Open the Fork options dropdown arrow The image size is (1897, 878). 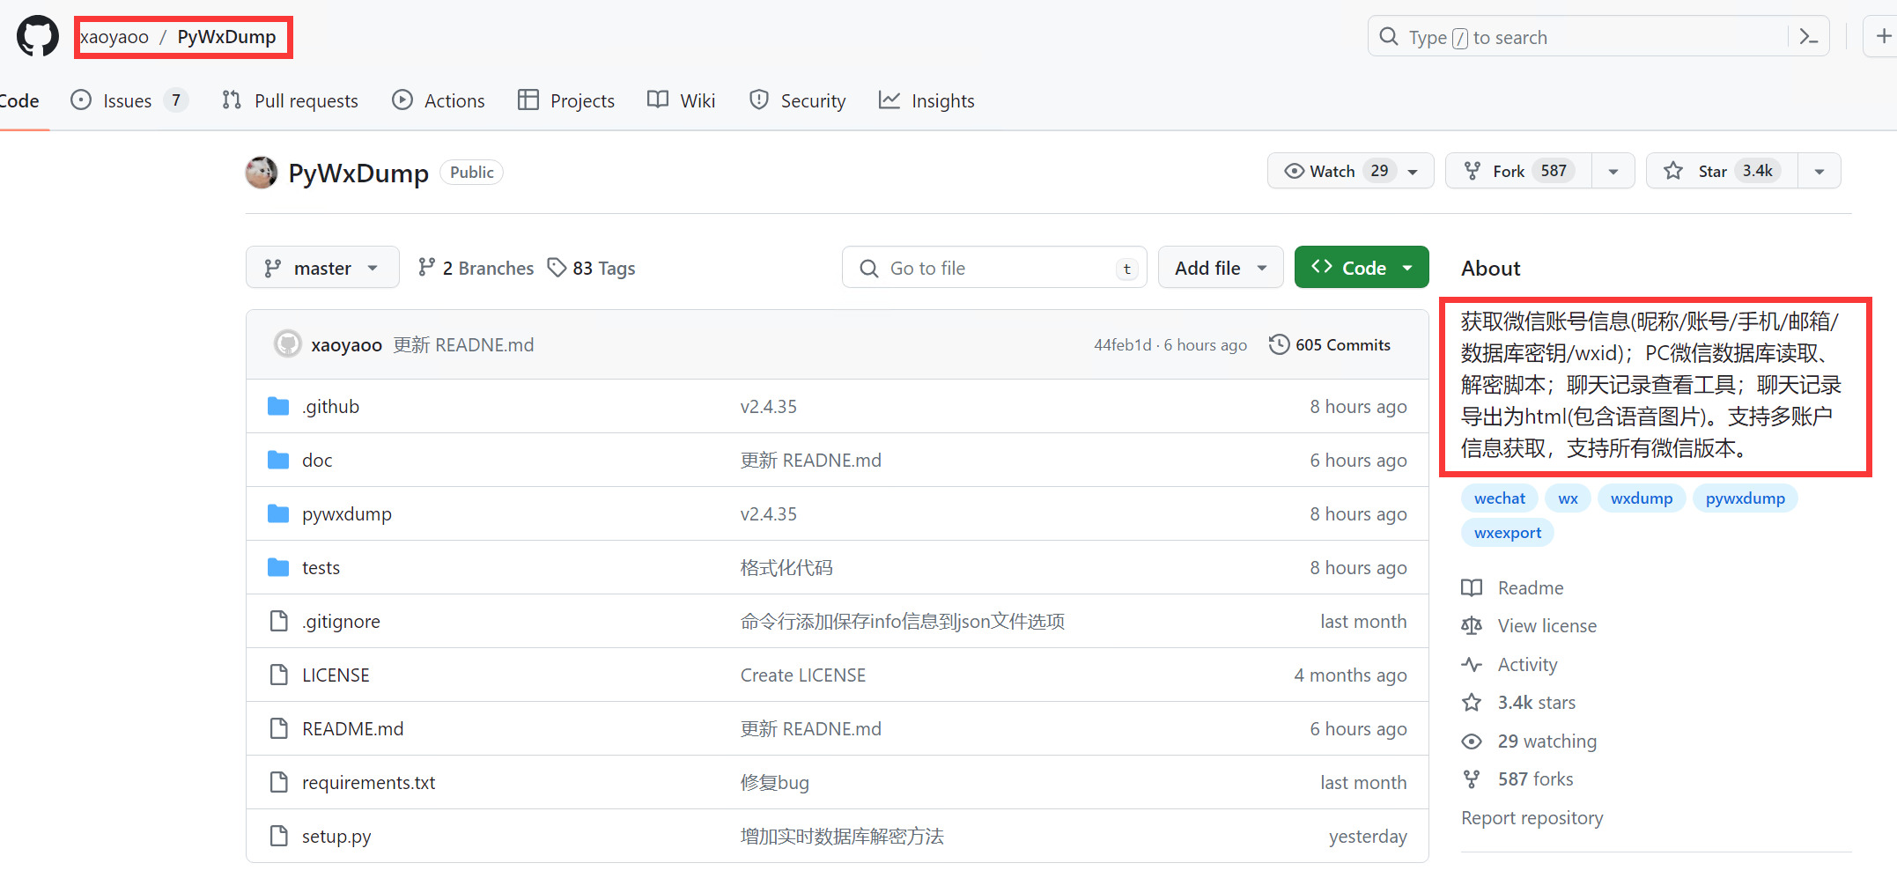point(1613,172)
